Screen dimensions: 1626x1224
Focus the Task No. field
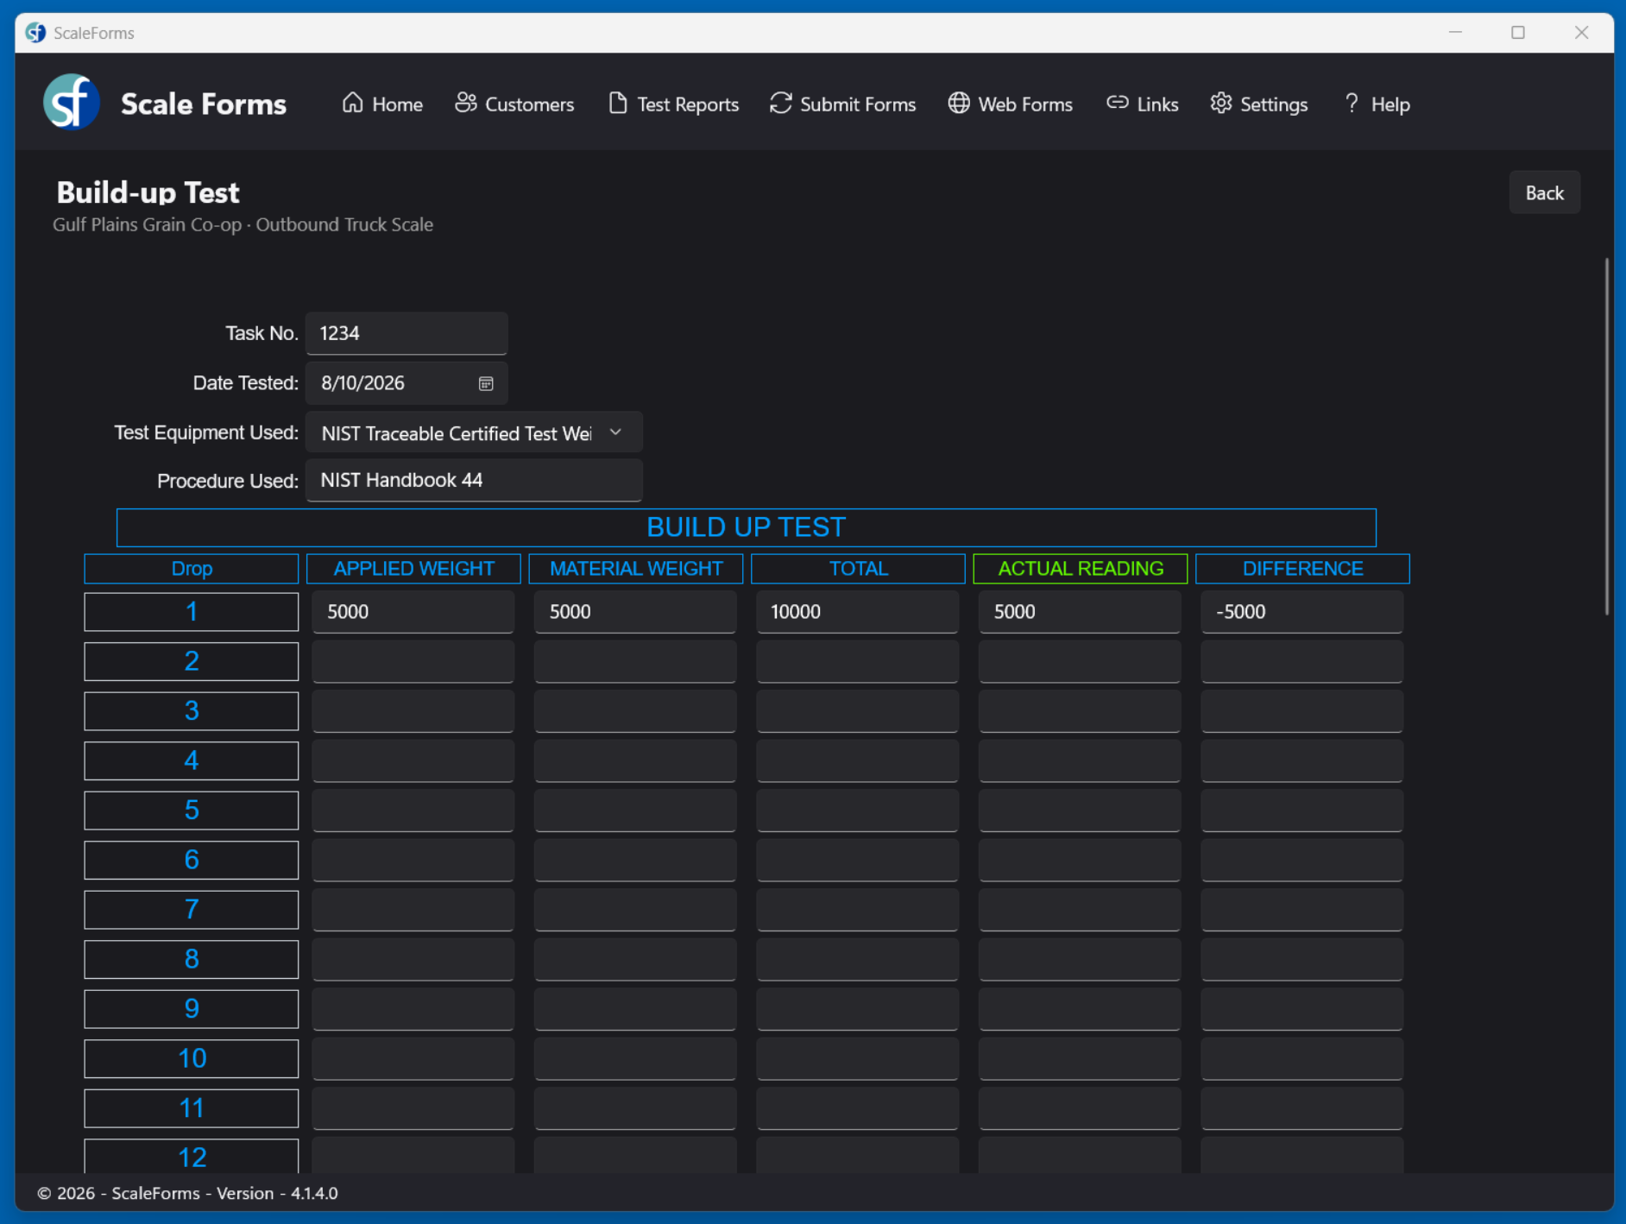406,333
